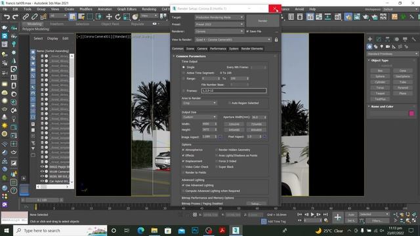
Task: Switch to the Camera tab in Render Setup
Action: [202, 49]
